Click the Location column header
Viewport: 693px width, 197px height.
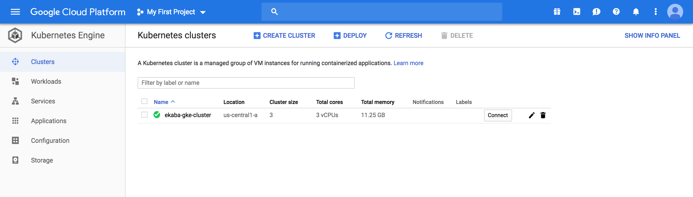click(234, 102)
